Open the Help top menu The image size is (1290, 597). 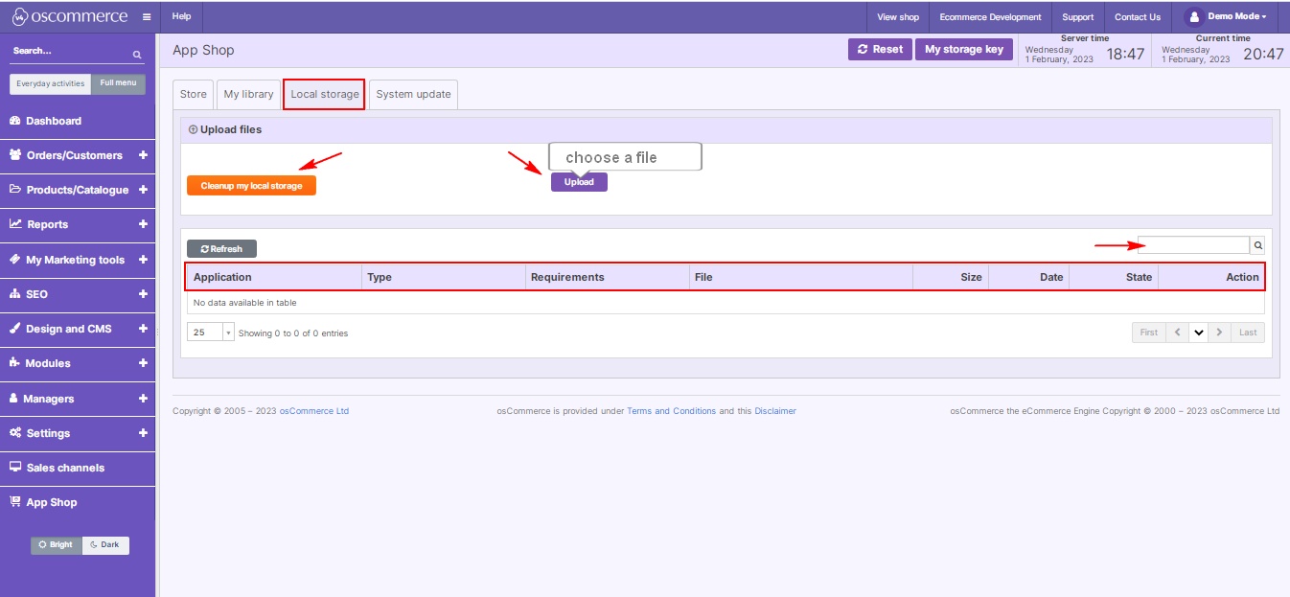point(181,16)
